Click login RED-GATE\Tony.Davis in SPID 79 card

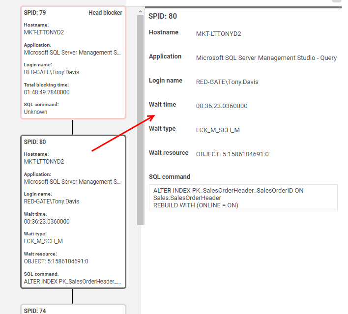click(51, 72)
